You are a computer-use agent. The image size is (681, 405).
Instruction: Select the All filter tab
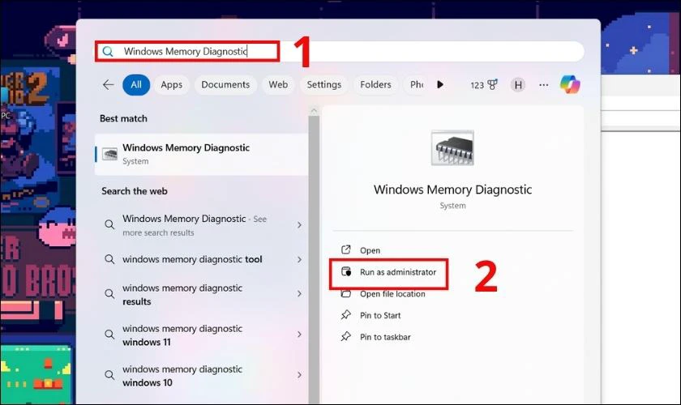tap(136, 85)
